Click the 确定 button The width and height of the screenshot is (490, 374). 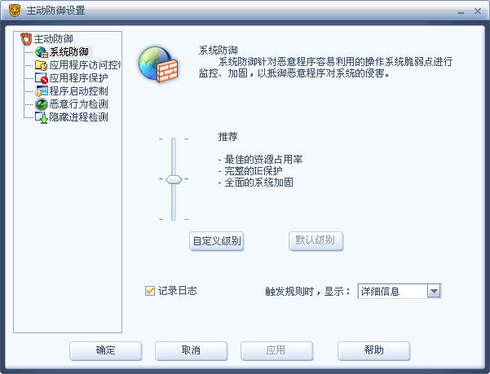pyautogui.click(x=106, y=350)
